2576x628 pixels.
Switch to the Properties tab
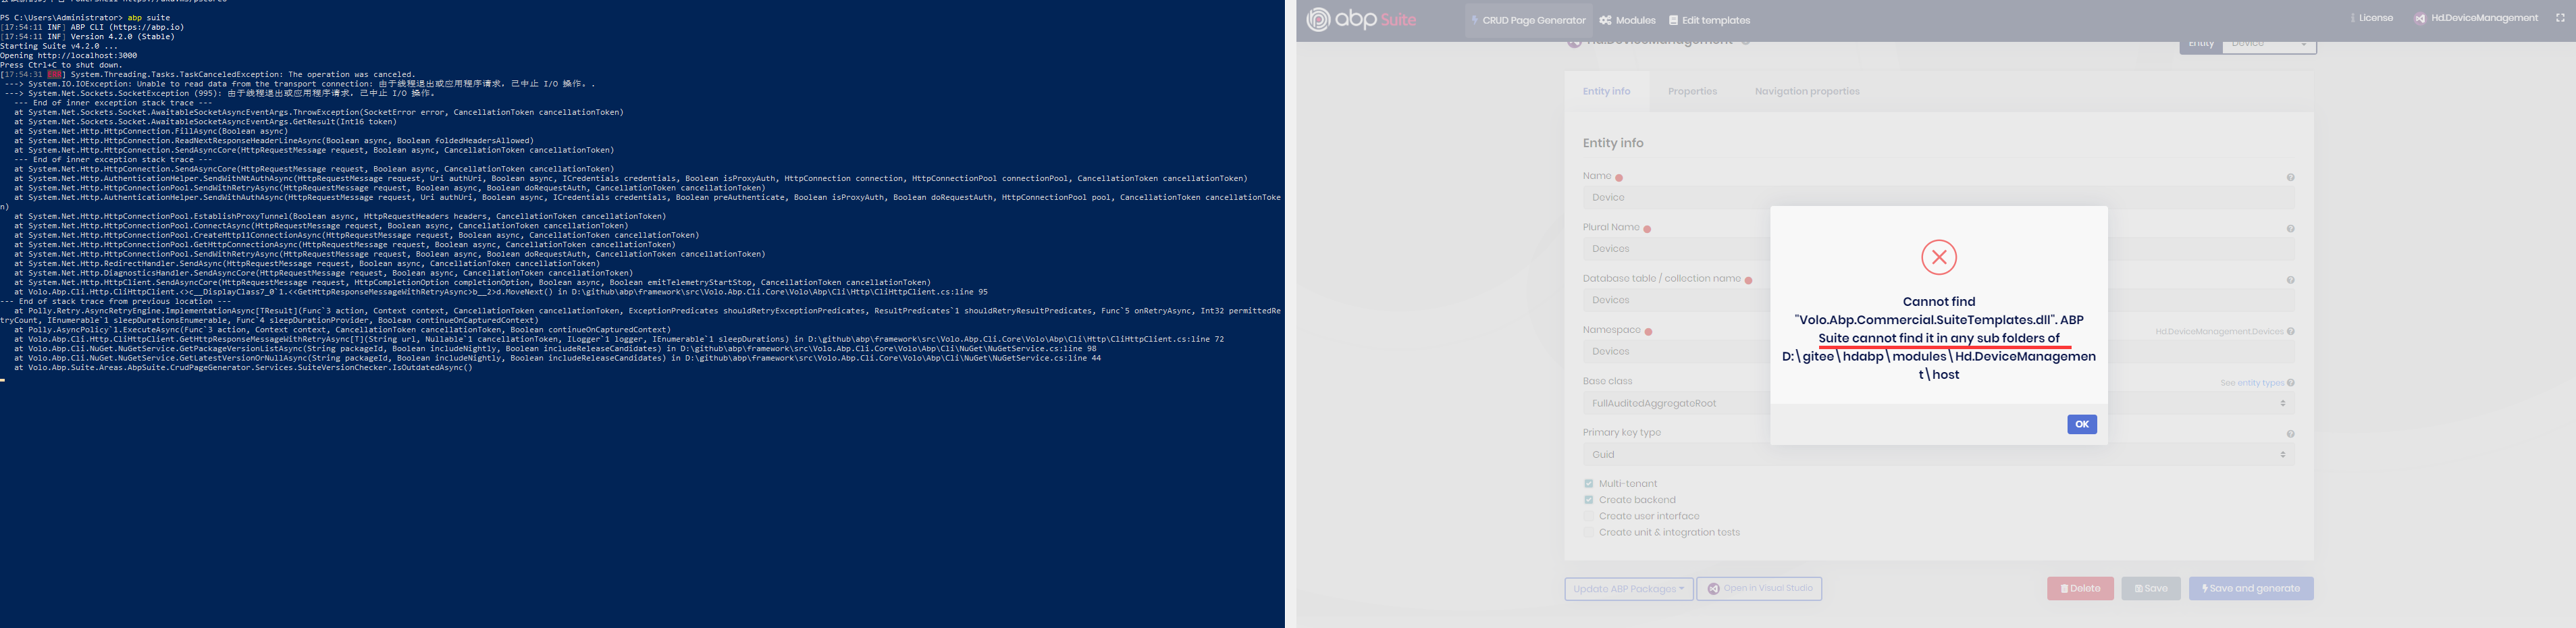tap(1692, 91)
